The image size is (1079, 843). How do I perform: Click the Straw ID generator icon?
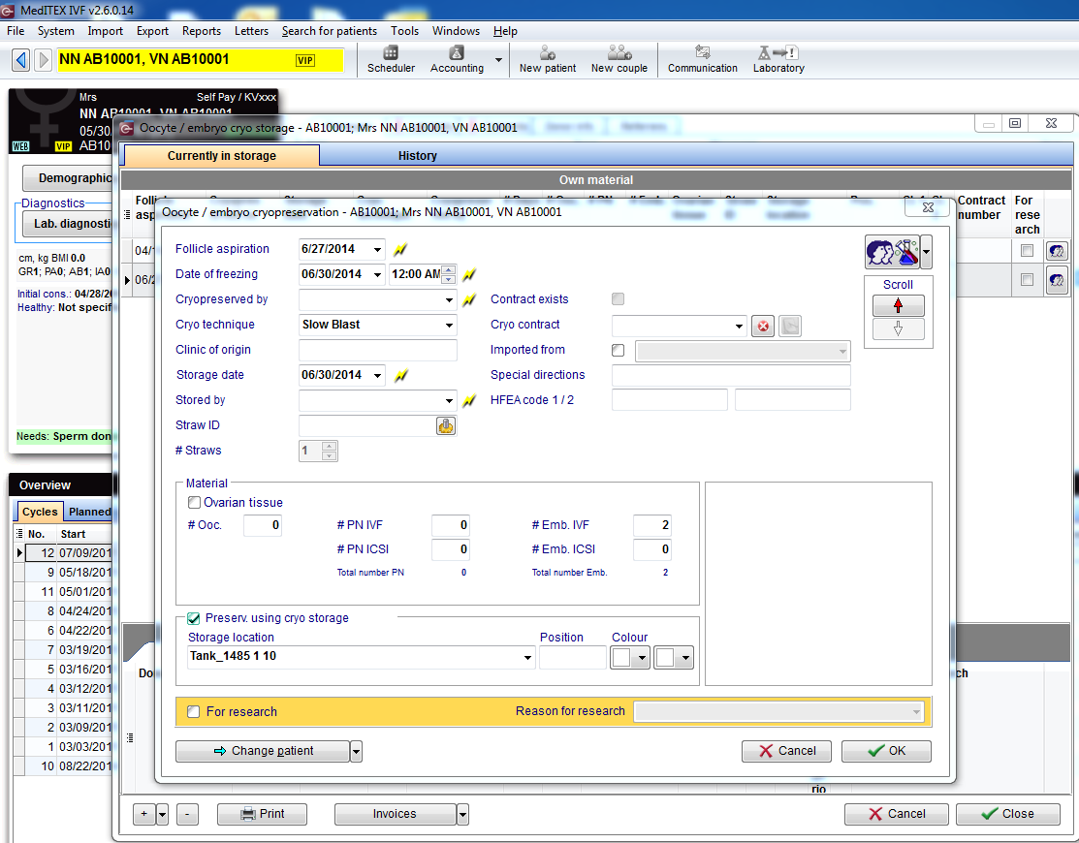(446, 426)
